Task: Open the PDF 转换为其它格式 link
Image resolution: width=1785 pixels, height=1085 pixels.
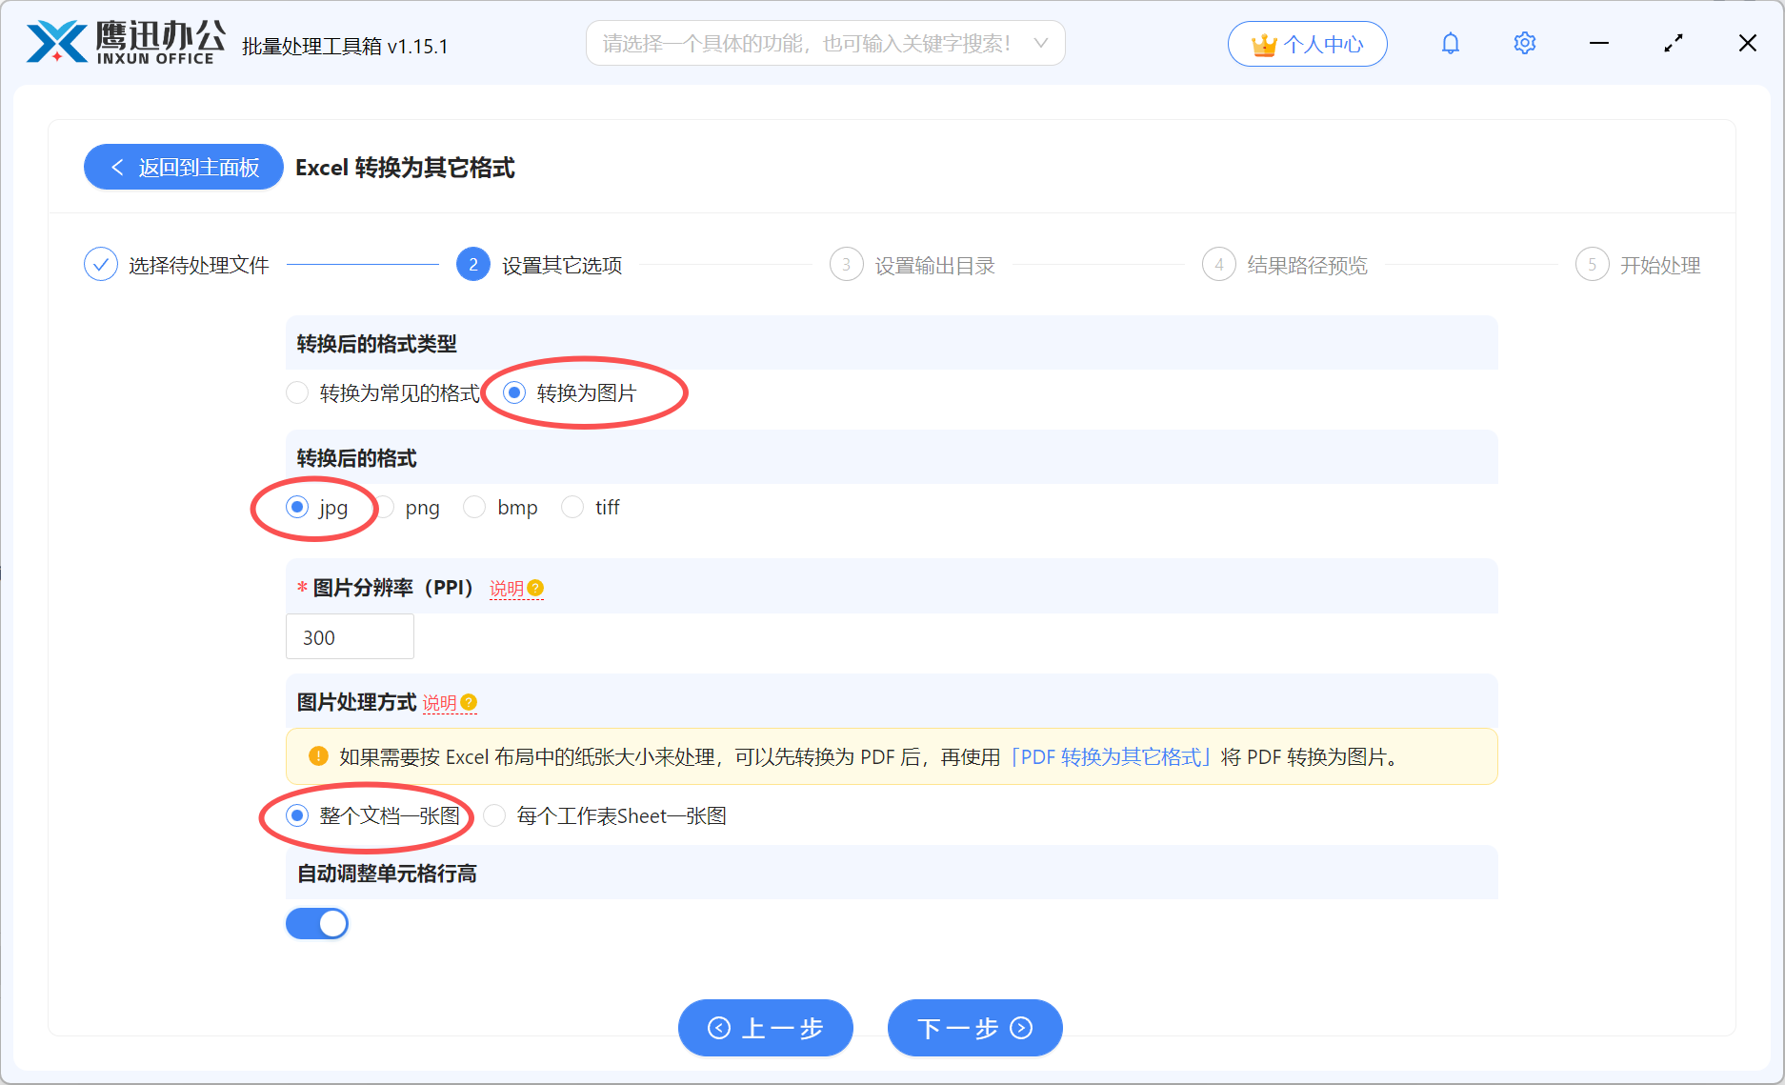Action: click(x=1111, y=756)
